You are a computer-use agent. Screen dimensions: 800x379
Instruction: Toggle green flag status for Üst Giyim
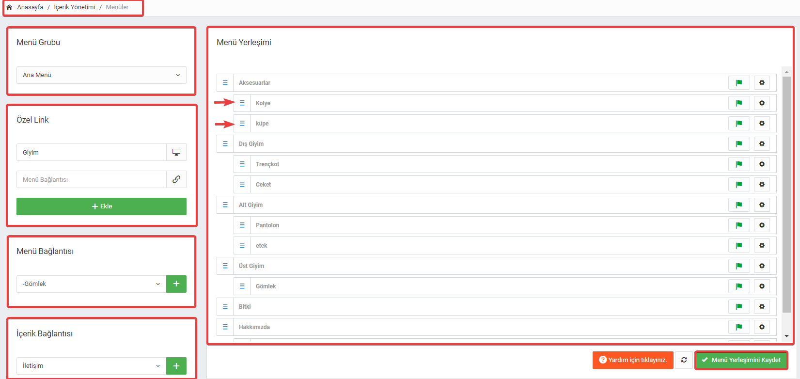pos(739,266)
